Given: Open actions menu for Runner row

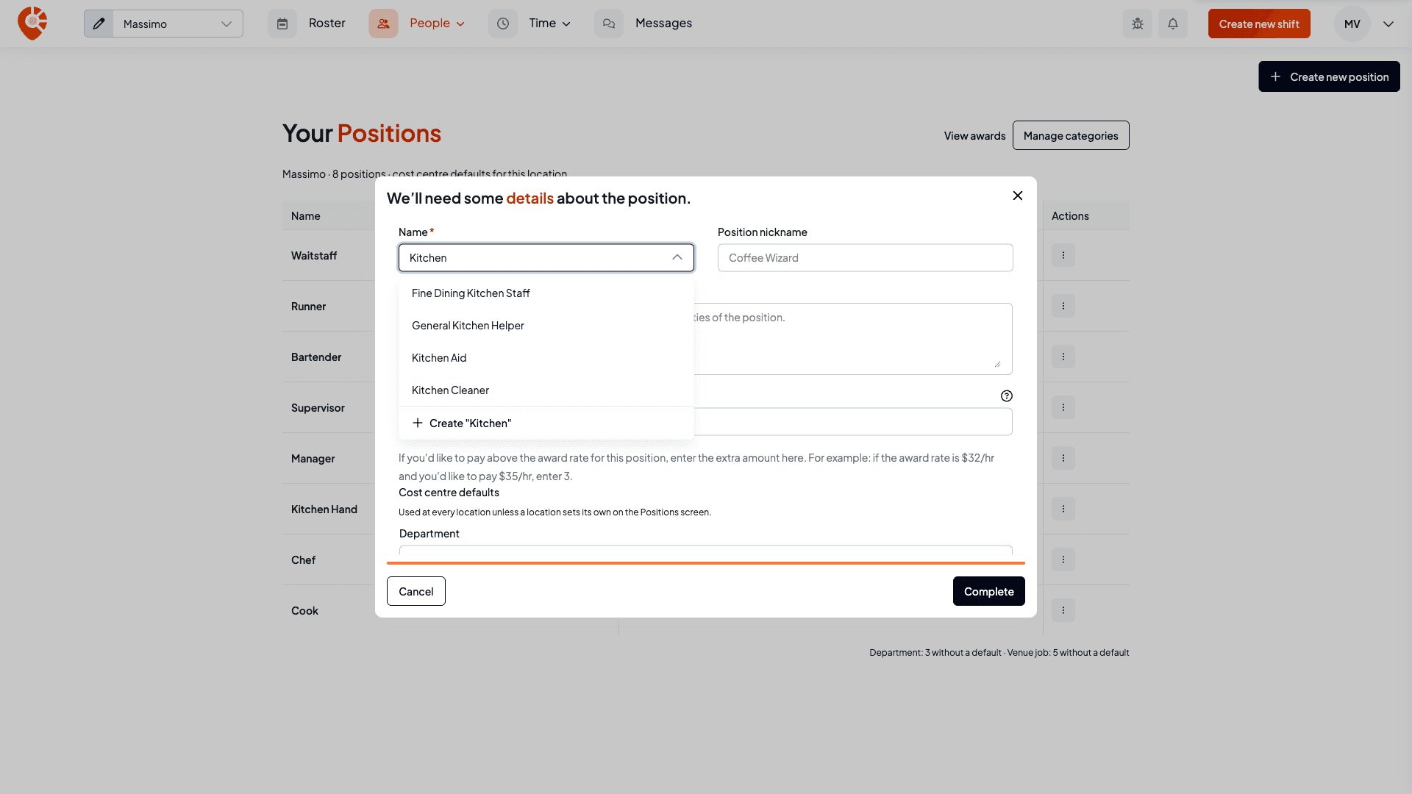Looking at the screenshot, I should (x=1063, y=306).
